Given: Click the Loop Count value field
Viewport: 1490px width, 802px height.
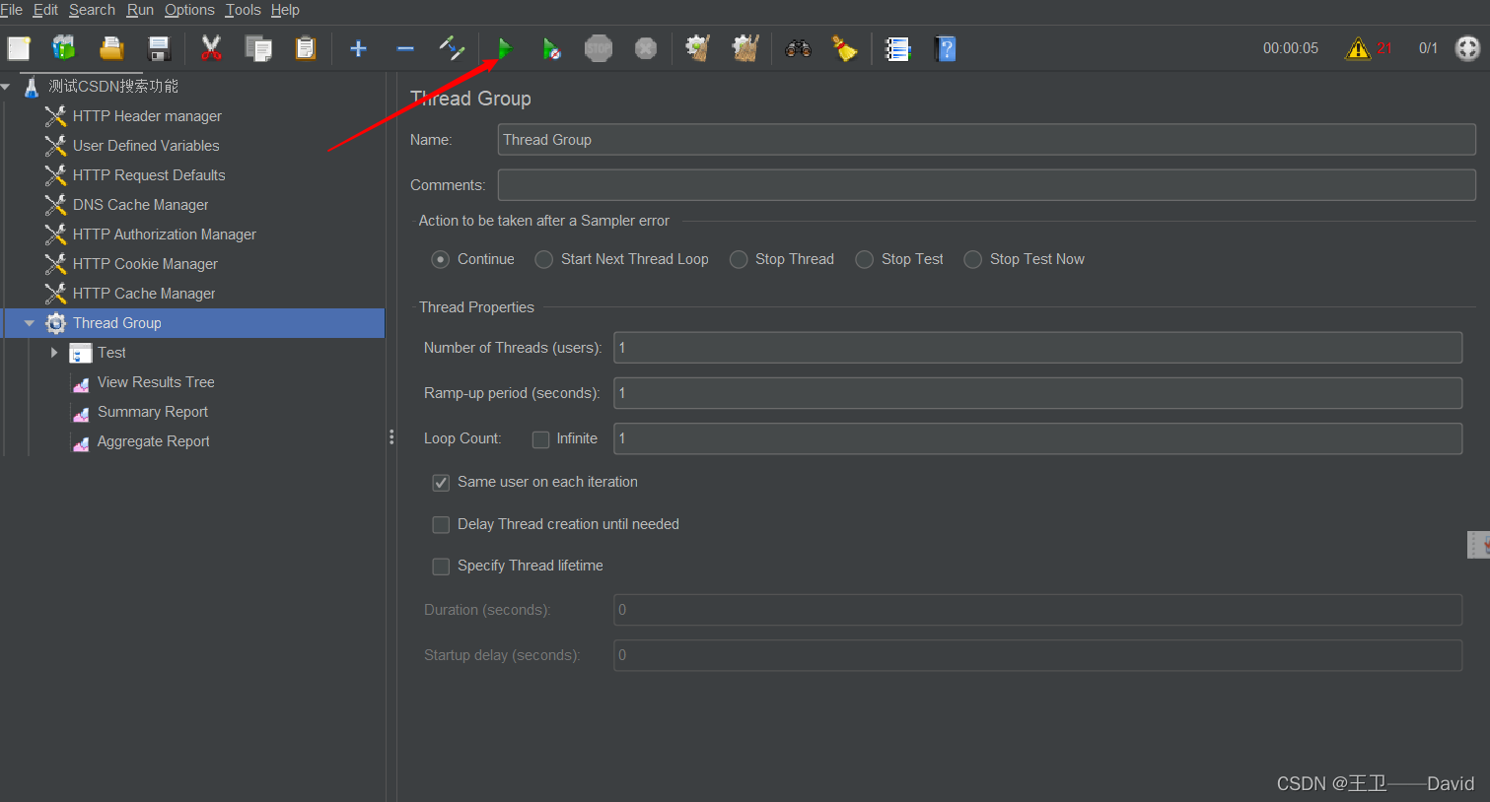Looking at the screenshot, I should pos(1037,438).
